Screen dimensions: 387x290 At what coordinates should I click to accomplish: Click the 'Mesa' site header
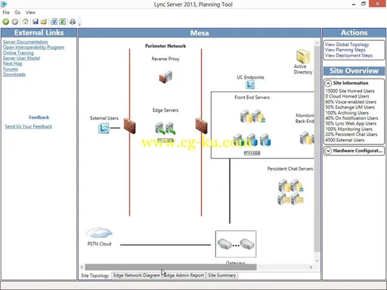[x=200, y=33]
